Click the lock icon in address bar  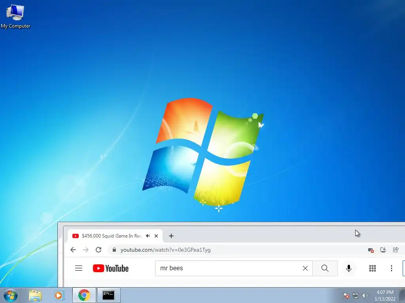coord(114,250)
